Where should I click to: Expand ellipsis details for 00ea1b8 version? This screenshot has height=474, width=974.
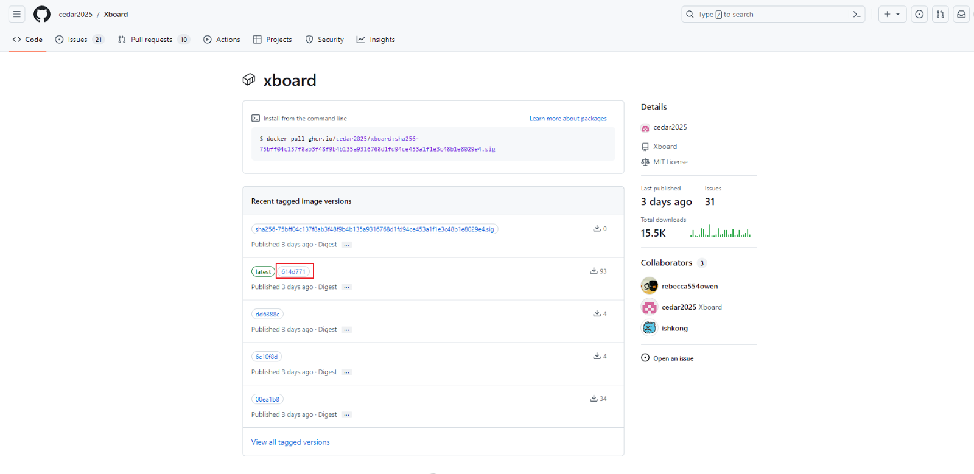click(x=346, y=415)
